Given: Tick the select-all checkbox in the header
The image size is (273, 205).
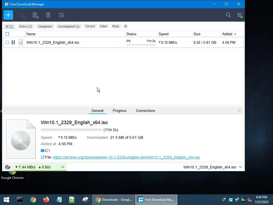Looking at the screenshot, I should (7, 34).
